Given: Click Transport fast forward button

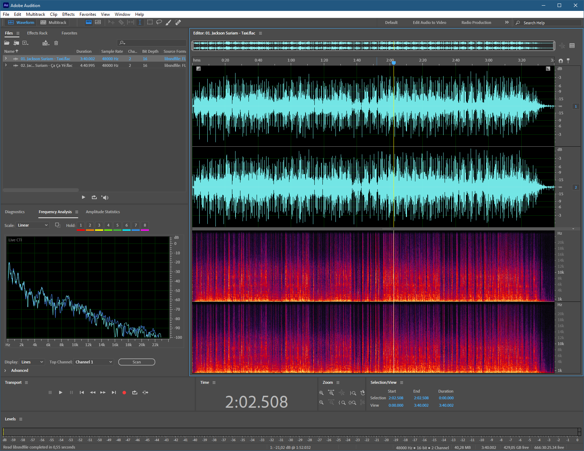Looking at the screenshot, I should point(103,392).
